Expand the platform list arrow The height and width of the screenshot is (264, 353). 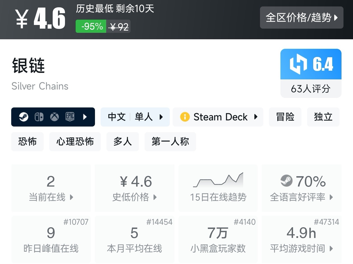tap(85, 117)
